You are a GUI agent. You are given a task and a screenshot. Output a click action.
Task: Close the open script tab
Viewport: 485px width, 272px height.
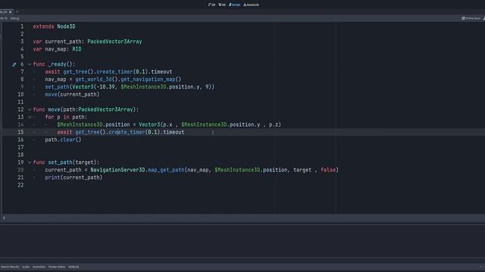tap(10, 12)
